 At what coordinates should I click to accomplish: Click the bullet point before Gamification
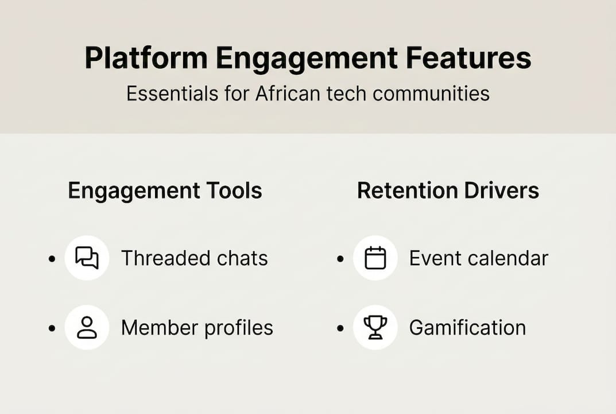340,328
